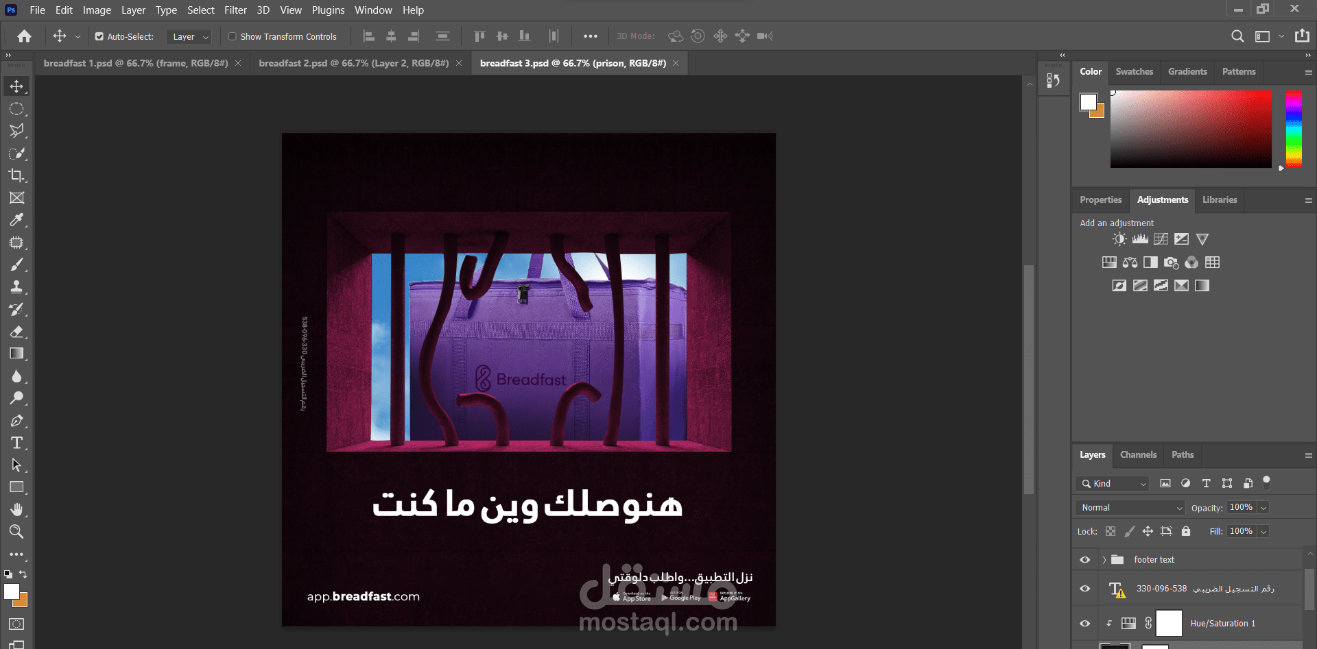Select the Crop tool

pyautogui.click(x=16, y=175)
